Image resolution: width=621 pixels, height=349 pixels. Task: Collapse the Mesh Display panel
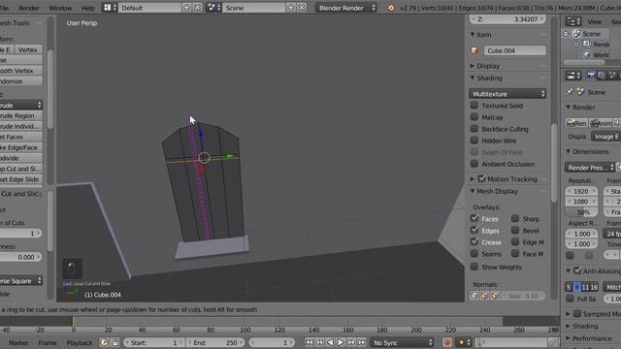[473, 191]
